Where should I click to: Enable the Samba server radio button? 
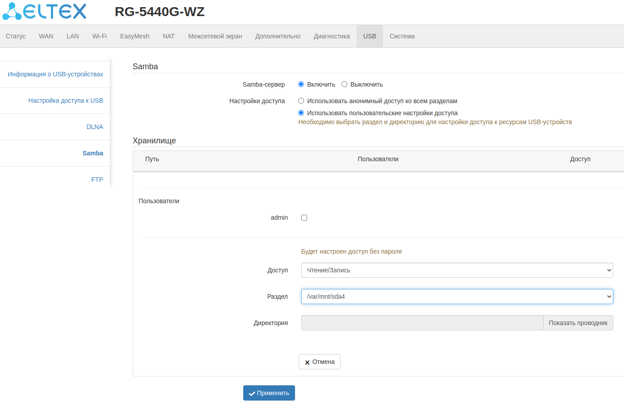tap(301, 84)
